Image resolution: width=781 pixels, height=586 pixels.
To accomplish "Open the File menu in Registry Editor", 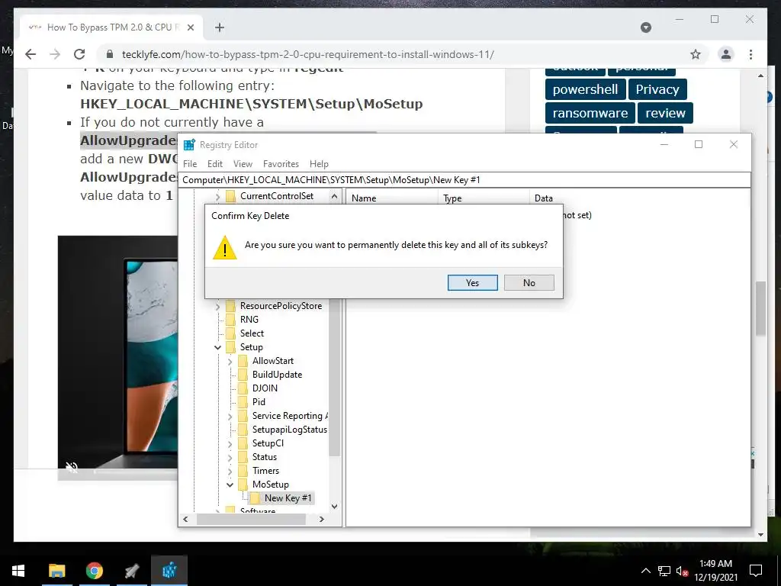I will click(x=190, y=164).
